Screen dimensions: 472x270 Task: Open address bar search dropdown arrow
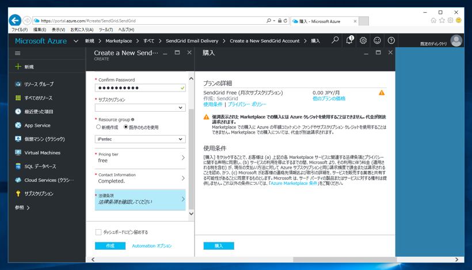(x=274, y=21)
